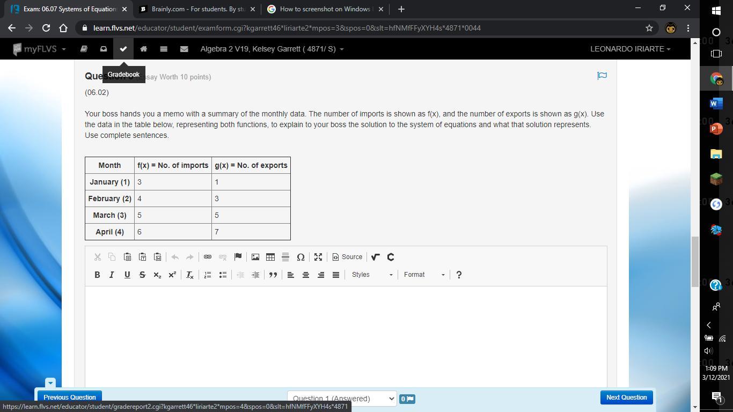
Task: Open the question selector dropdown
Action: [x=342, y=398]
